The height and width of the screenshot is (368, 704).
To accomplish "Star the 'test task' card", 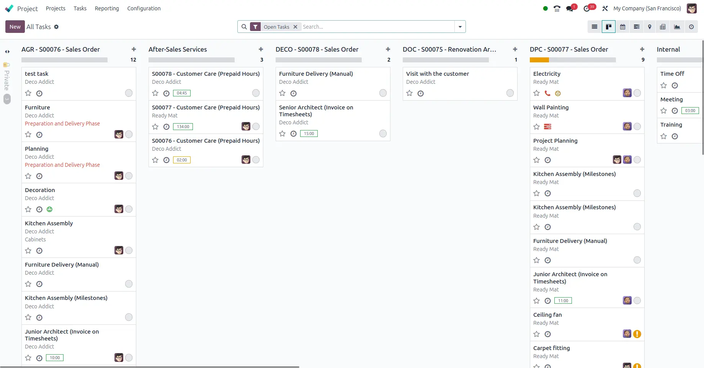I will pyautogui.click(x=28, y=93).
